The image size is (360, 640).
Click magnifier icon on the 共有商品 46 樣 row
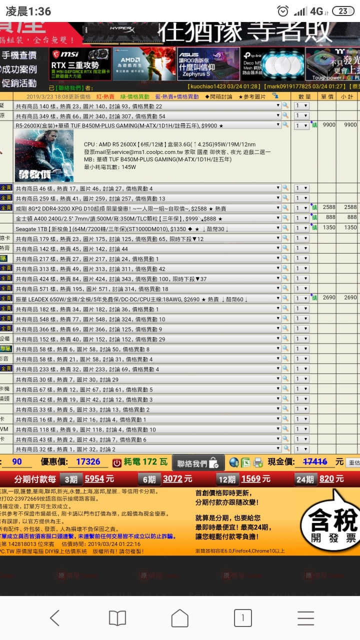coord(285,188)
